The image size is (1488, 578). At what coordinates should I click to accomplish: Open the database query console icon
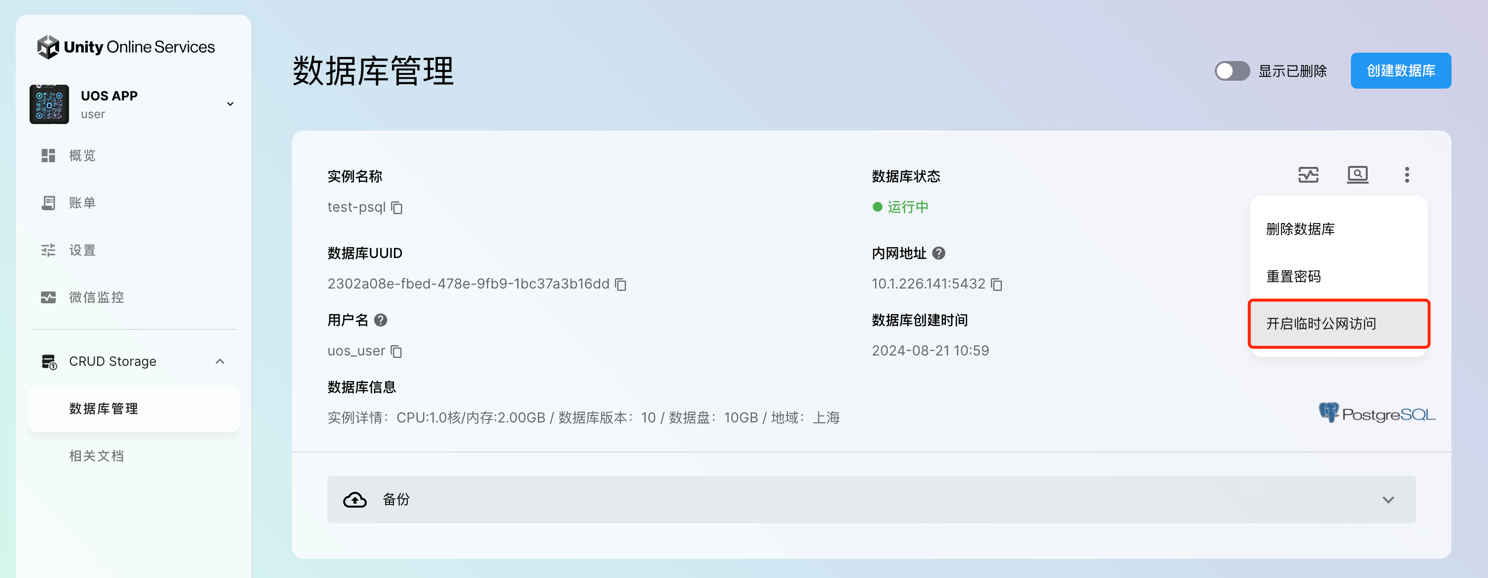tap(1357, 175)
